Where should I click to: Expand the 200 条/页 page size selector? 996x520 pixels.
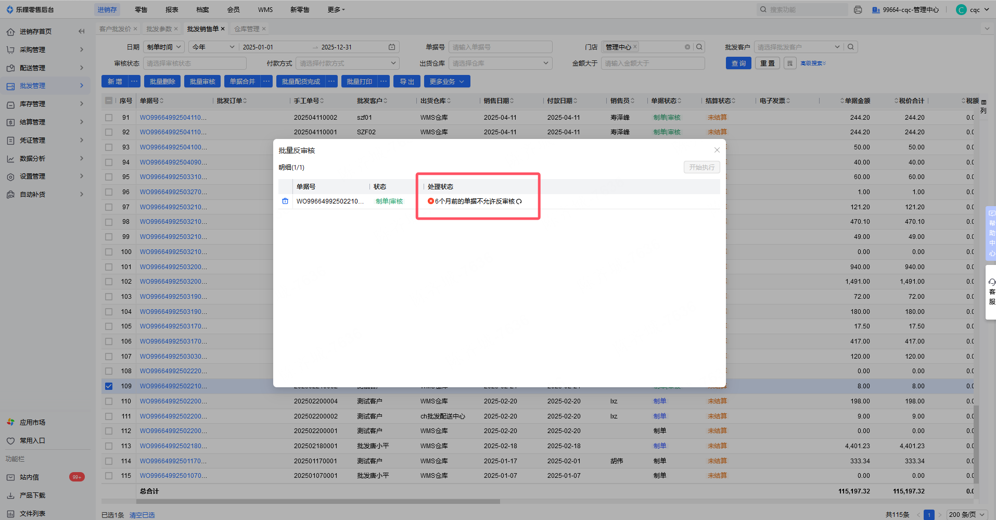pos(966,514)
